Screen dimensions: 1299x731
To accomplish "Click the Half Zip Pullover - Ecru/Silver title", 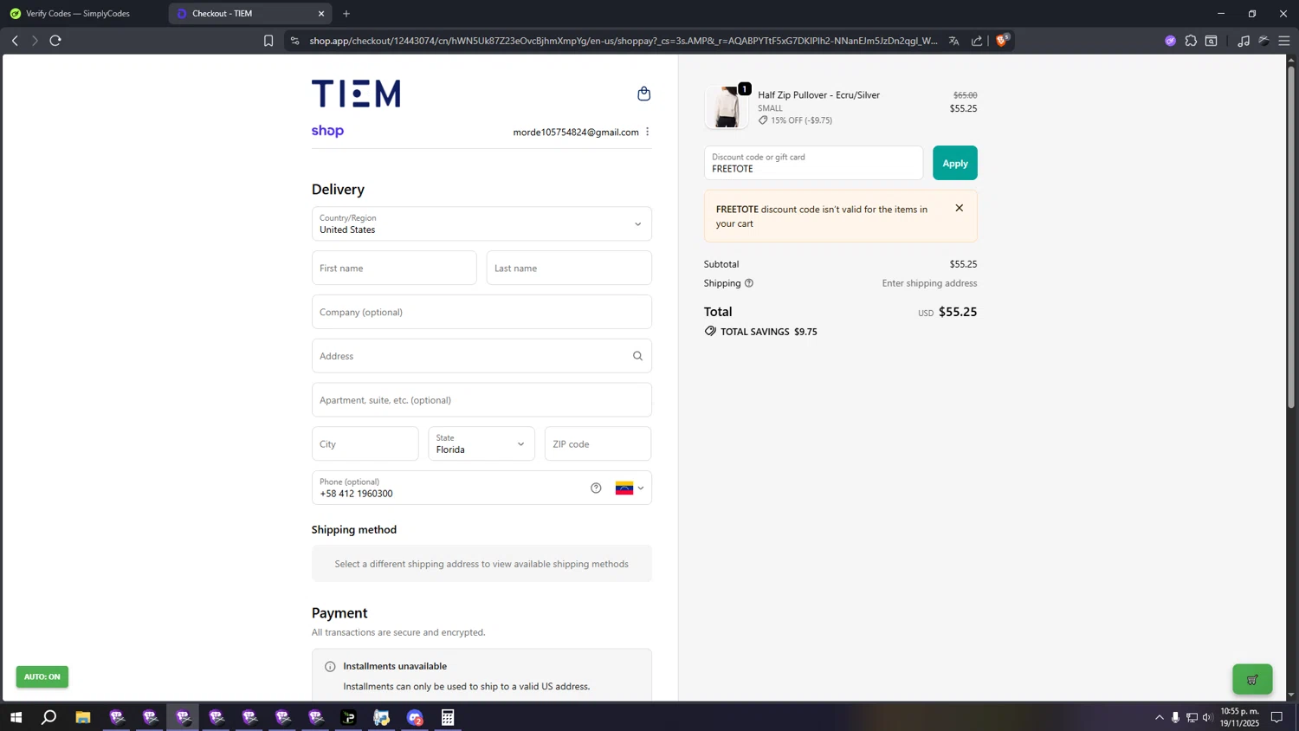I will [x=818, y=95].
